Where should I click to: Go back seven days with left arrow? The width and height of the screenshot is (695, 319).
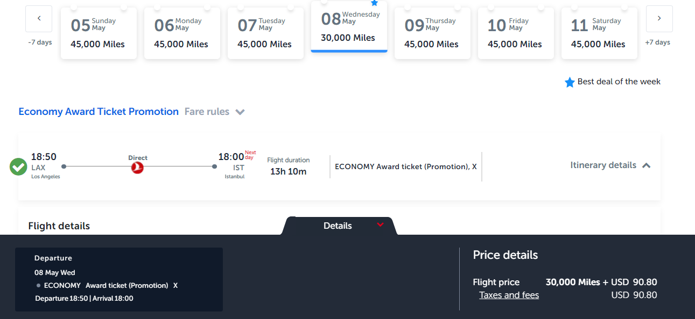click(39, 19)
